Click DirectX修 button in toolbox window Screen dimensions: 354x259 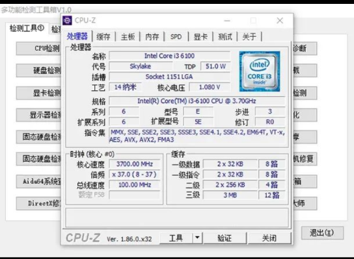coord(38,203)
